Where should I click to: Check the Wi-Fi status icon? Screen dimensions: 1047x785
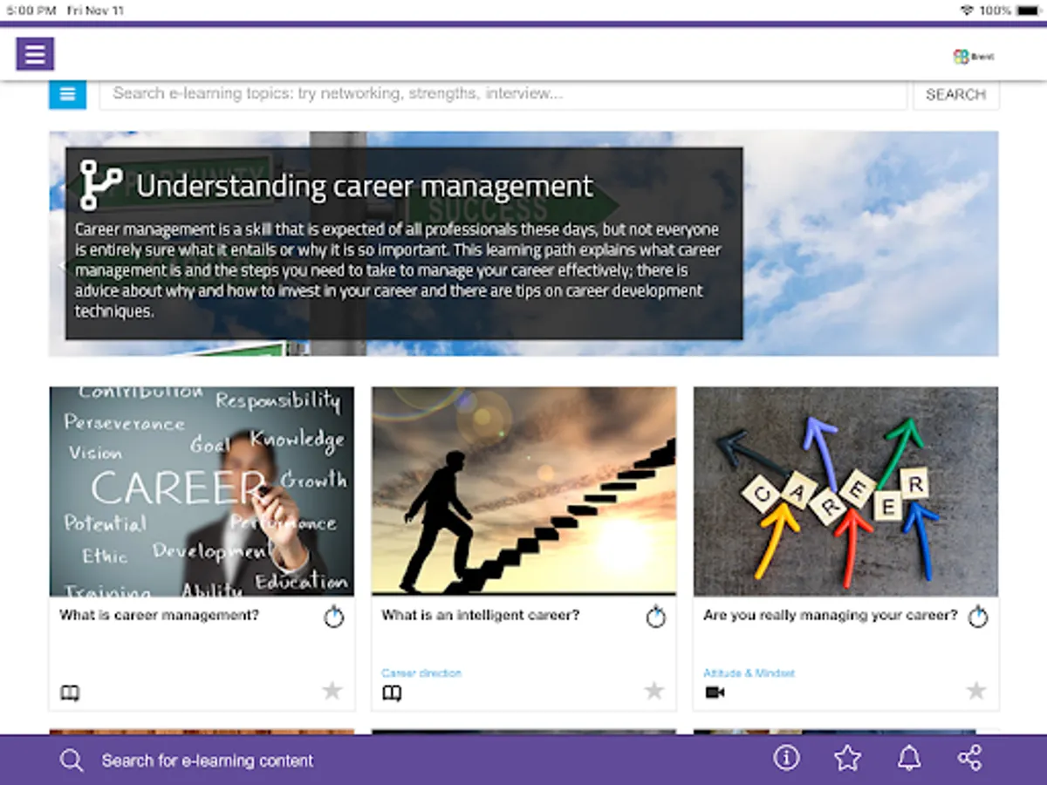[x=967, y=10]
